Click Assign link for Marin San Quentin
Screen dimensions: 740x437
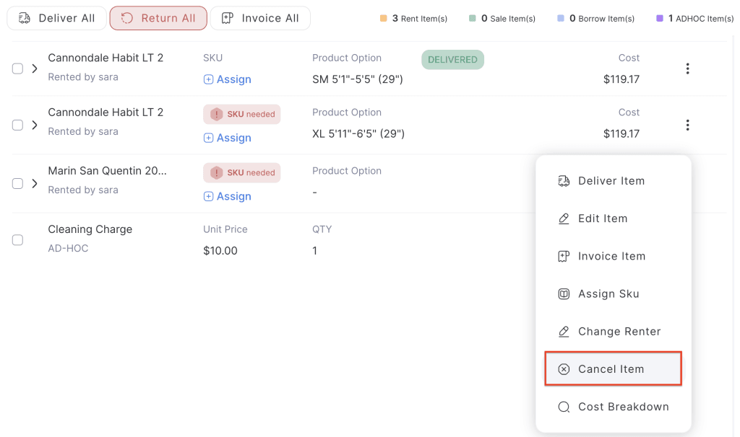[228, 196]
